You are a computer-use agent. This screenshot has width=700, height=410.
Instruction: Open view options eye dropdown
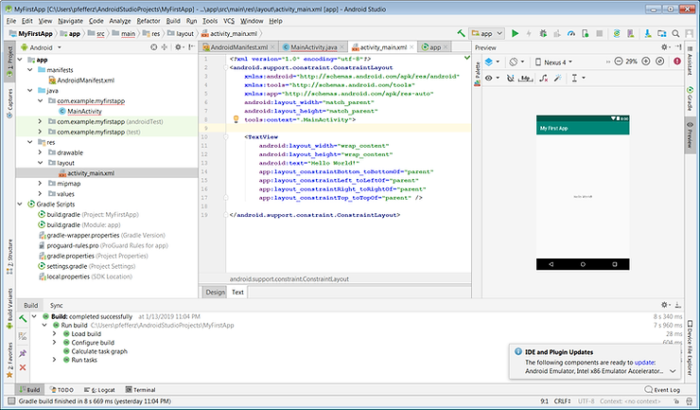(492, 79)
